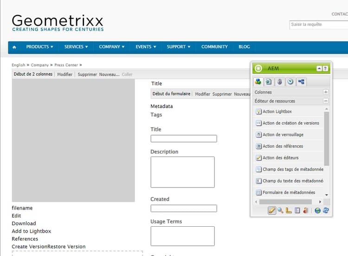The width and height of the screenshot is (348, 256).
Task: Open Websites globe icon in sidekick
Action: tap(317, 210)
